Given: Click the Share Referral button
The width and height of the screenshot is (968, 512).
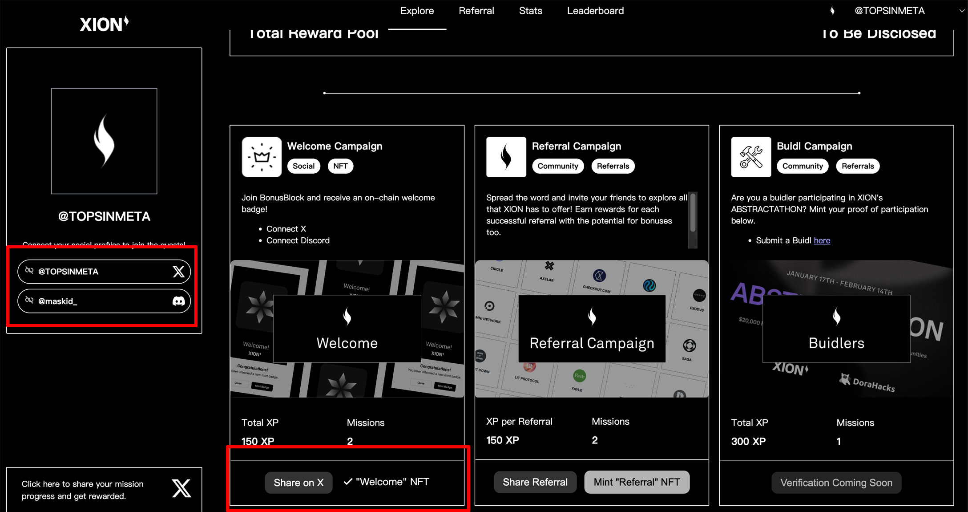Looking at the screenshot, I should 535,482.
